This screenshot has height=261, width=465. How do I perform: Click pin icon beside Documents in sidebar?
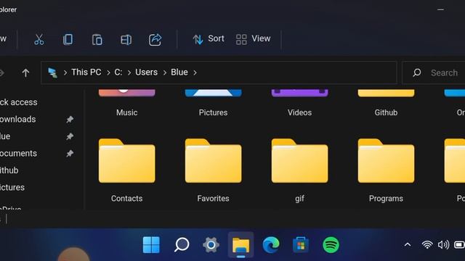click(x=70, y=154)
